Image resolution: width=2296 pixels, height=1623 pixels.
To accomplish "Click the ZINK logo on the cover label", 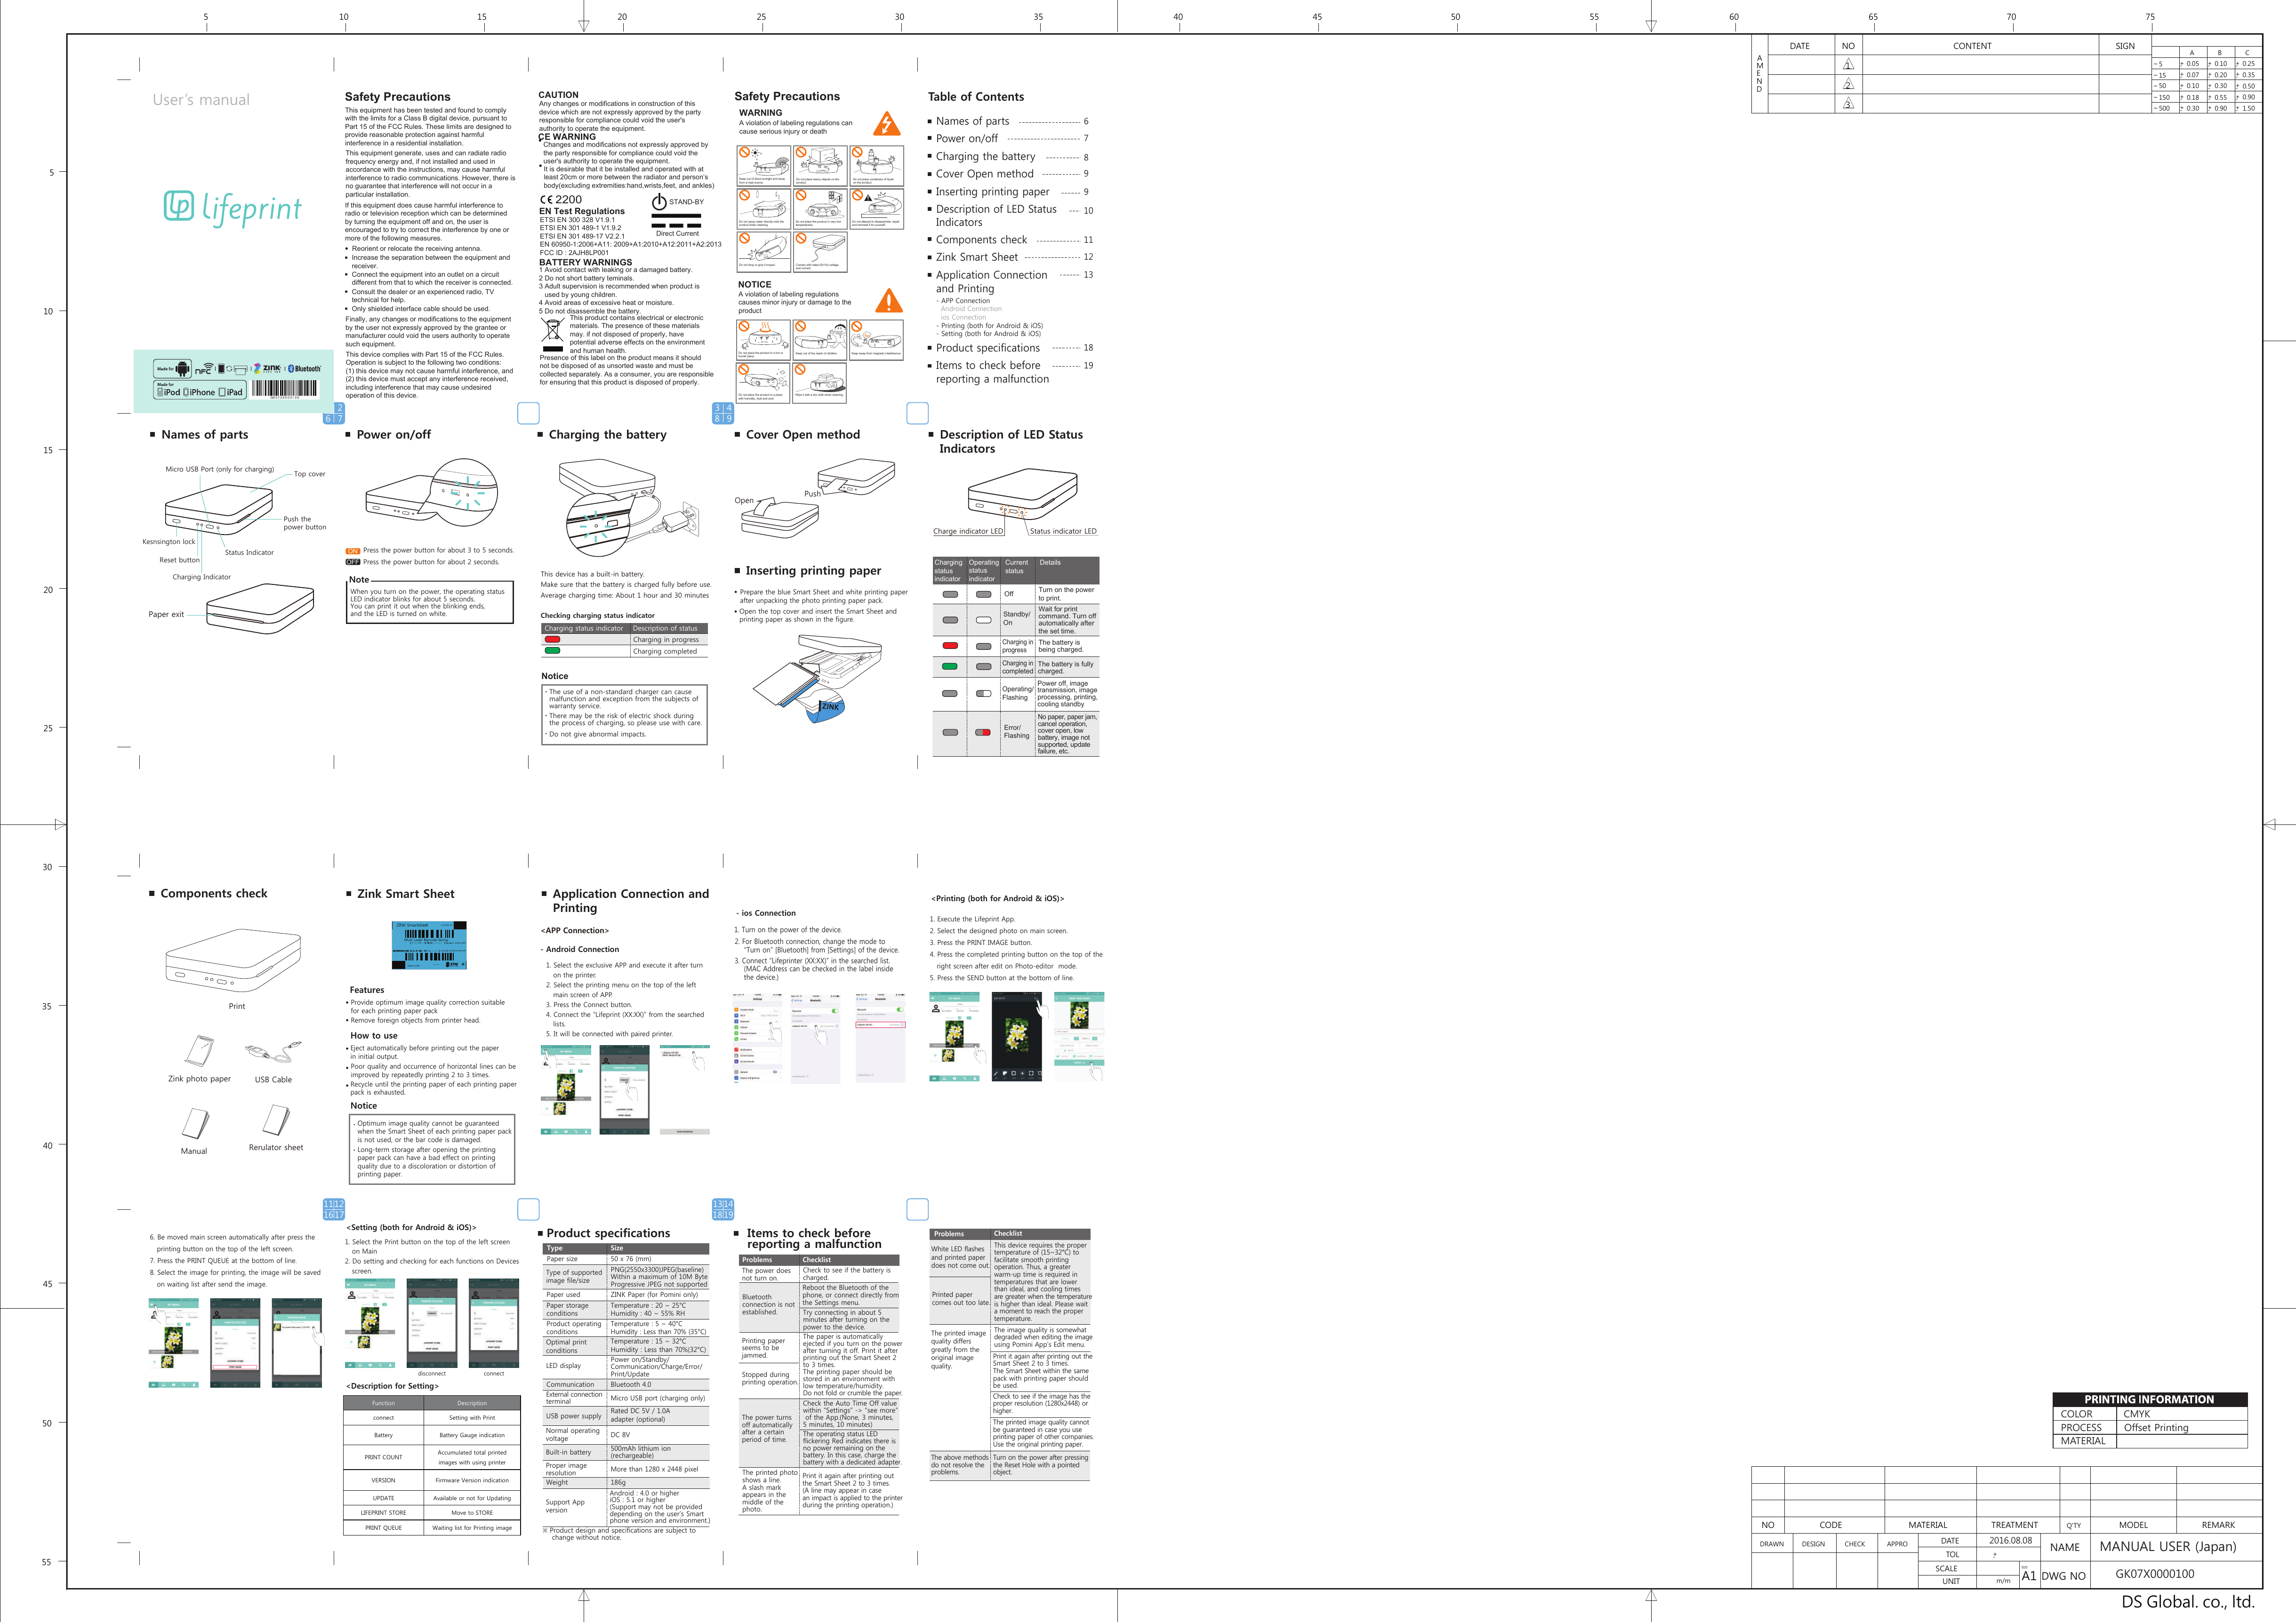I will pyautogui.click(x=268, y=369).
